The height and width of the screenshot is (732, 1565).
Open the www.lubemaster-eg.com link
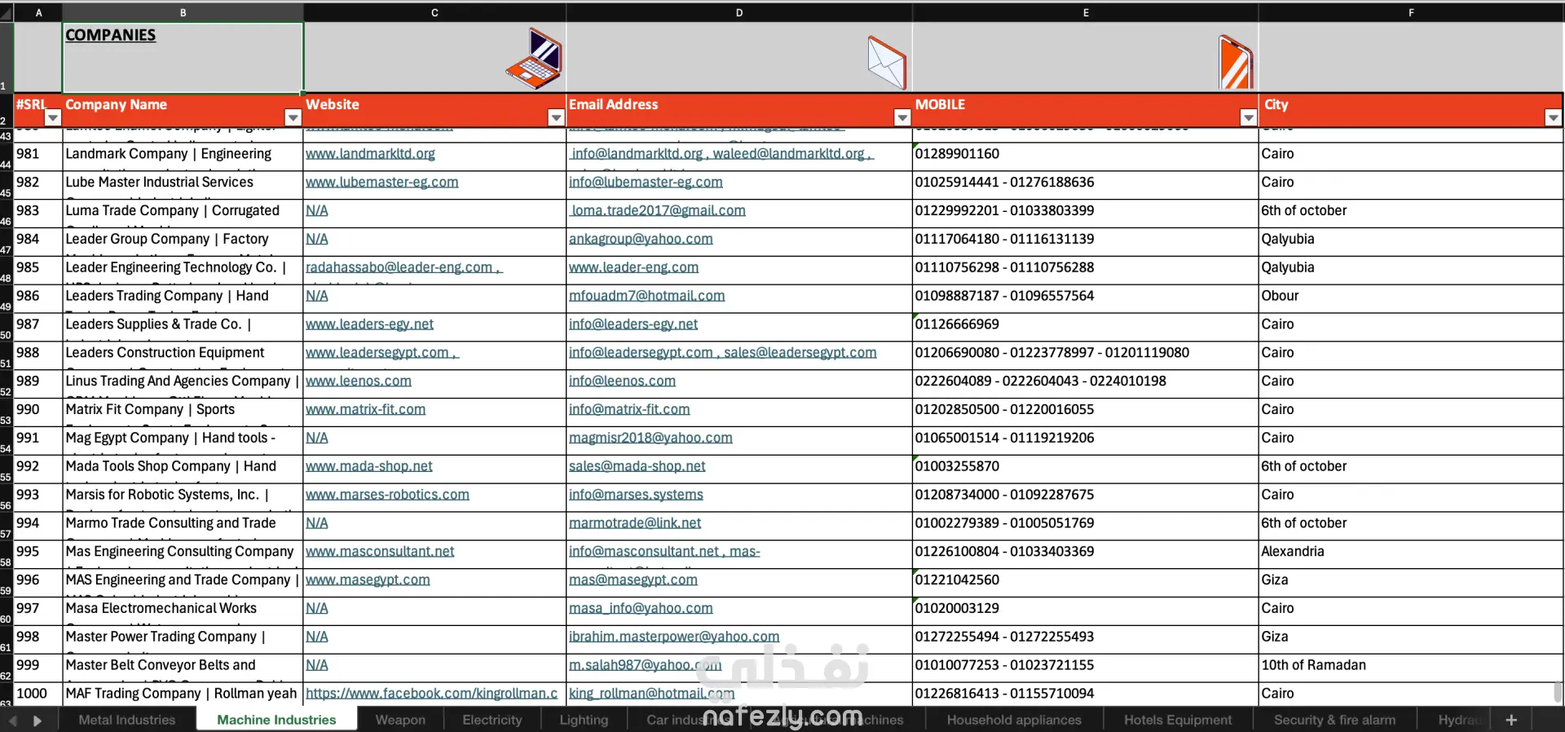381,183
